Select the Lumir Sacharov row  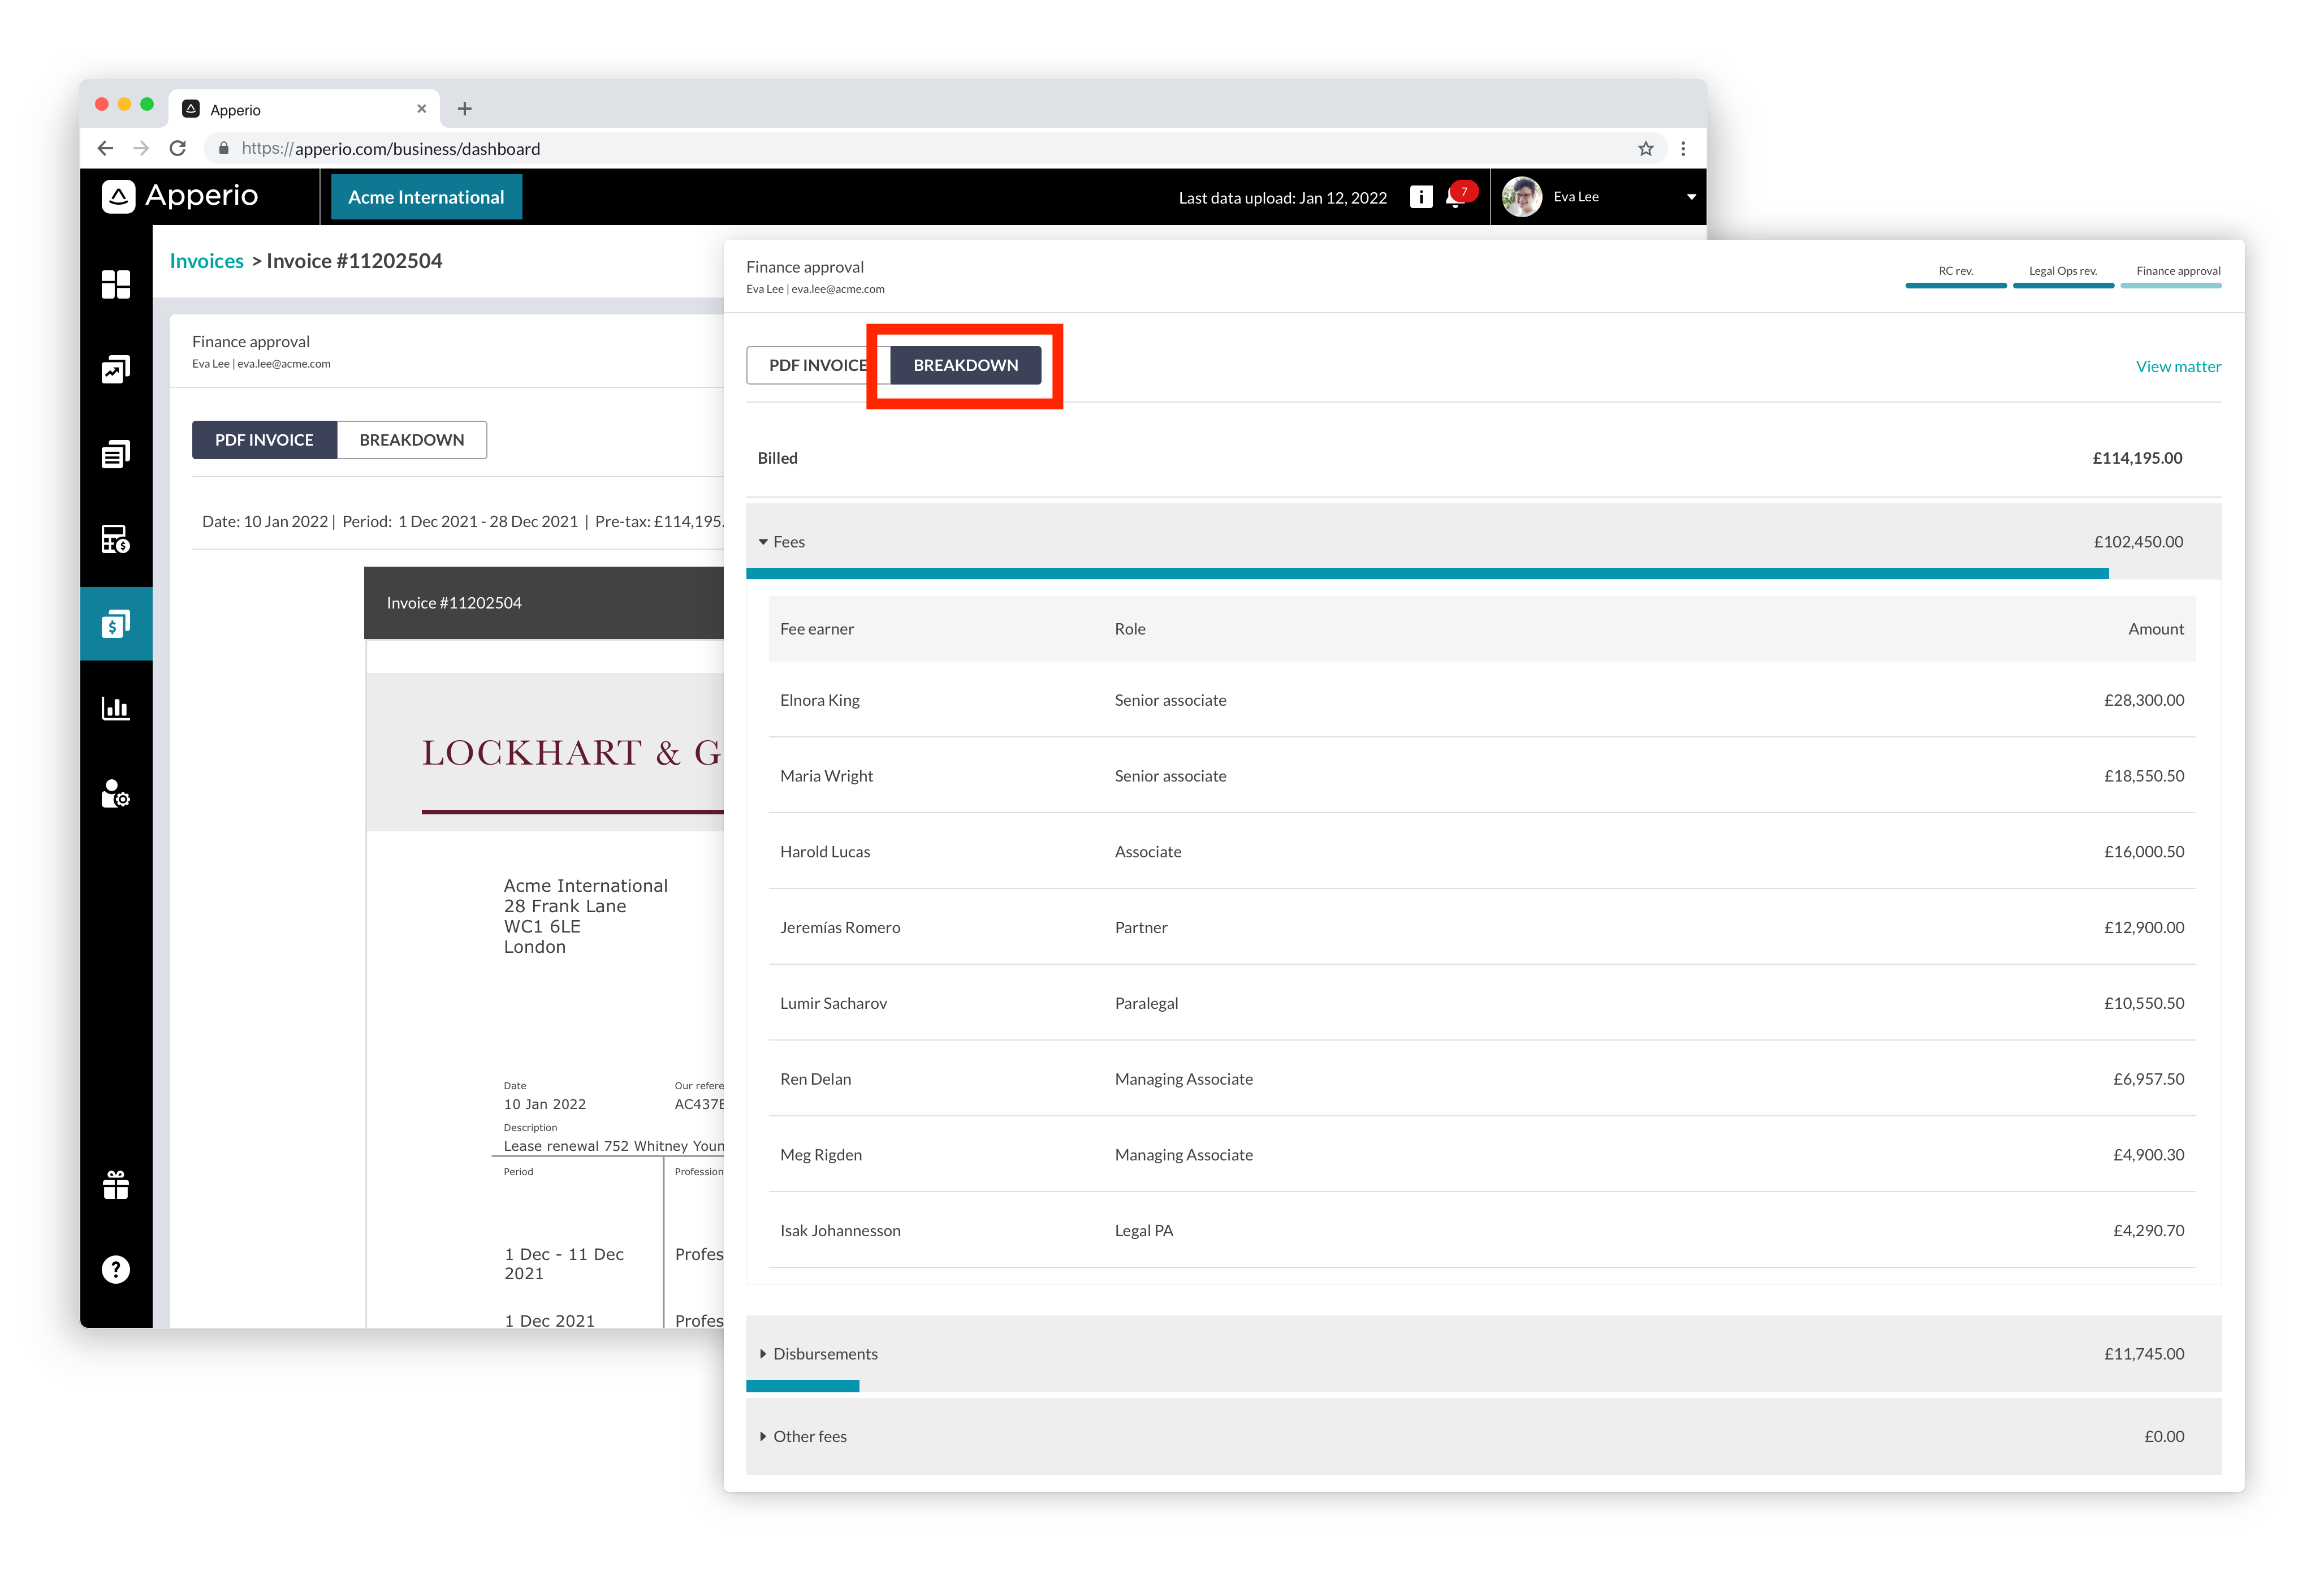tap(1481, 1003)
